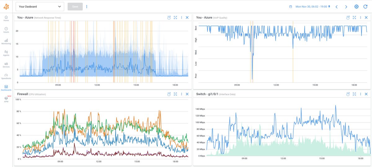The height and width of the screenshot is (167, 372).
Task: Click the '140 Mbps' axis label
Action: 201,109
